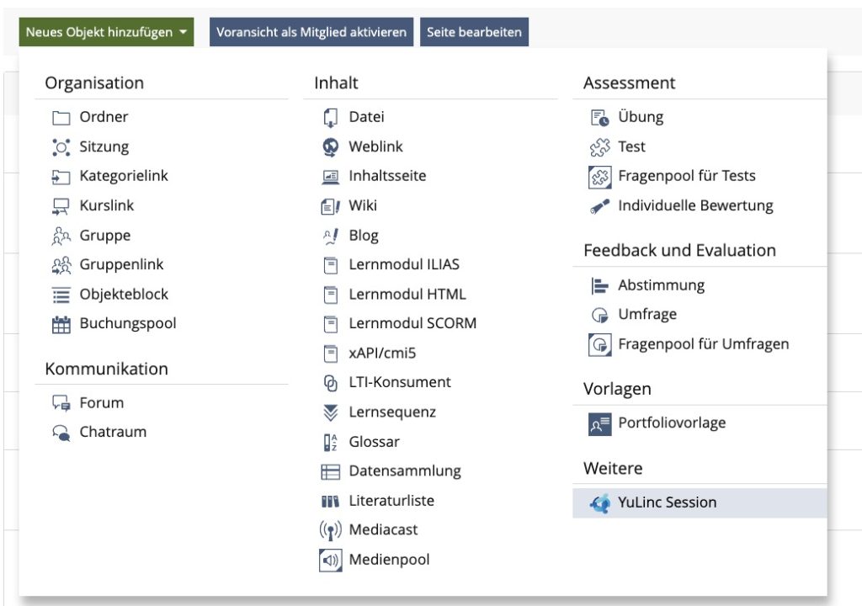Viewport: 862px width, 606px height.
Task: Choose Forum from the Kommunikation section
Action: click(101, 403)
